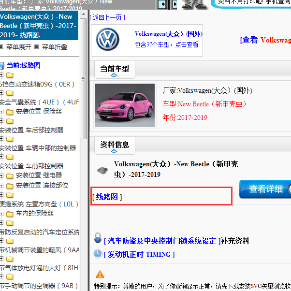Viewport: 291px width, 291px height.
Task: Expand the node above 安装位置 车后部控制器
Action: pos(1,121)
